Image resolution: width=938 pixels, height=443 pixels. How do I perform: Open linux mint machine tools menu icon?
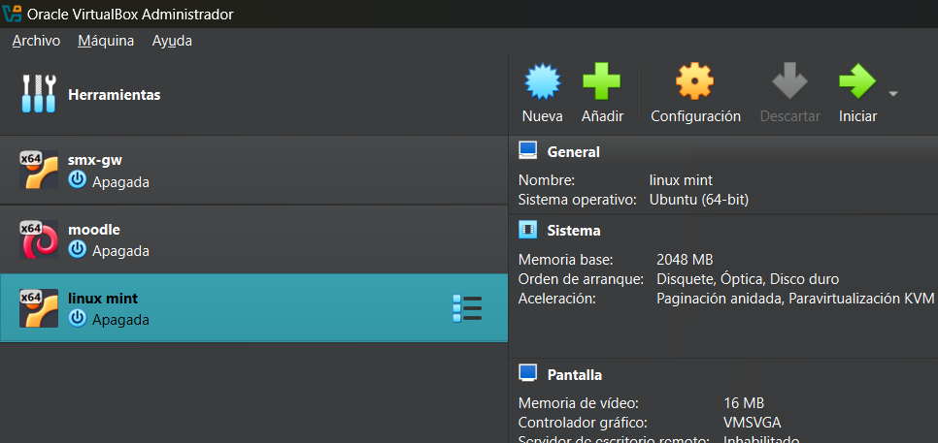[x=467, y=308]
